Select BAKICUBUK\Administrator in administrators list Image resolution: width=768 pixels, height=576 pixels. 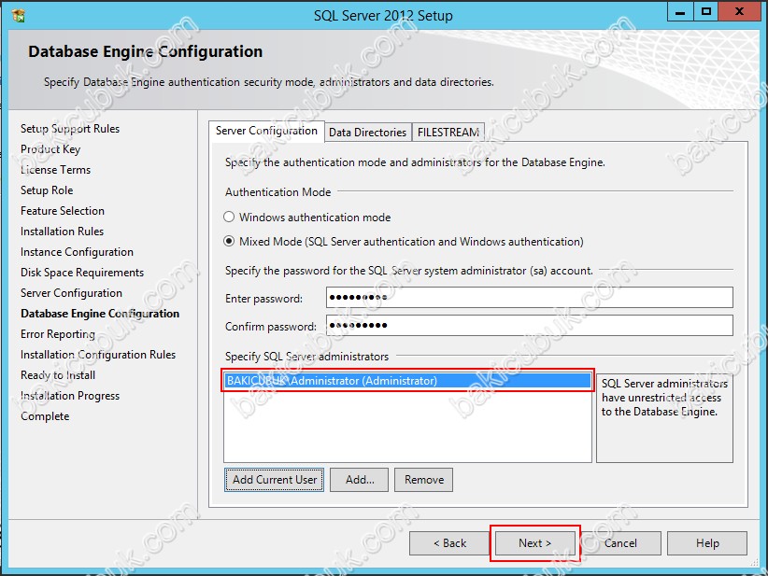[x=407, y=381]
